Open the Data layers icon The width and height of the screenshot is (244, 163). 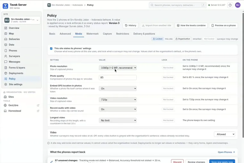(6, 45)
